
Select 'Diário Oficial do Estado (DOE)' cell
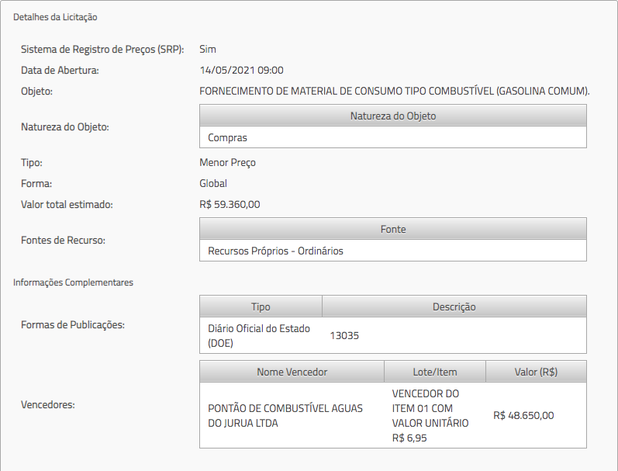coord(259,335)
